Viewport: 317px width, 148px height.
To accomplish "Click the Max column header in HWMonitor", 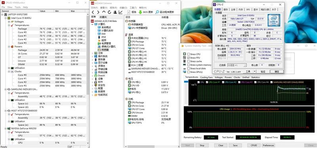I will tap(78, 11).
